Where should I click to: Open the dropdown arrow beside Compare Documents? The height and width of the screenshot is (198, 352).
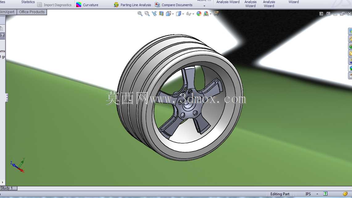point(204,6)
